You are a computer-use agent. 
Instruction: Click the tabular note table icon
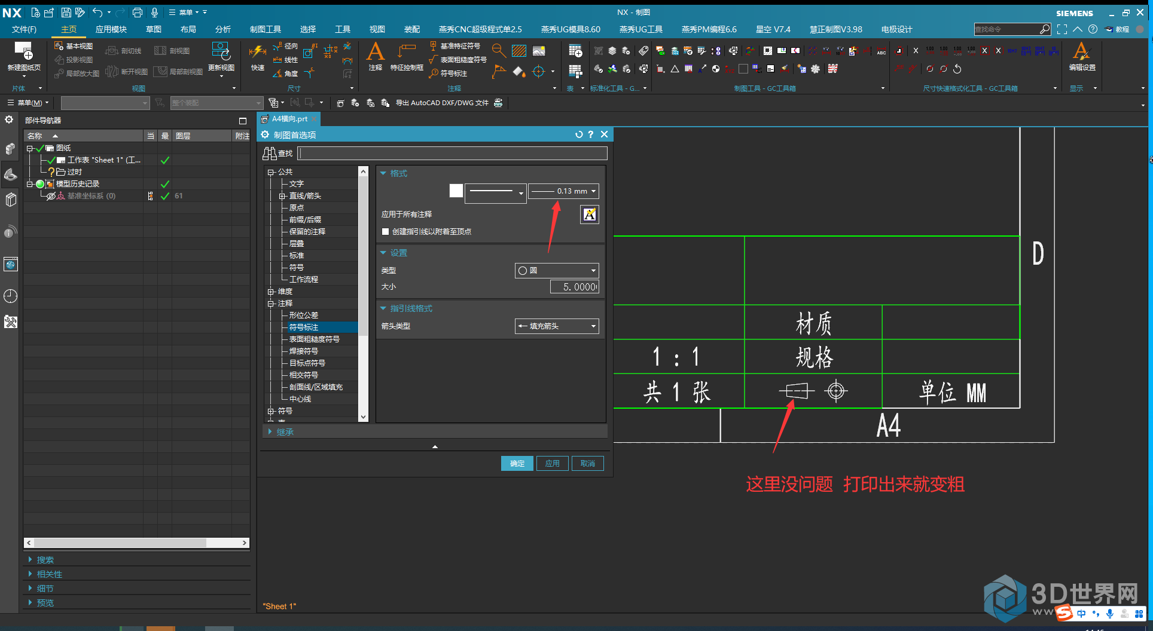[x=575, y=51]
